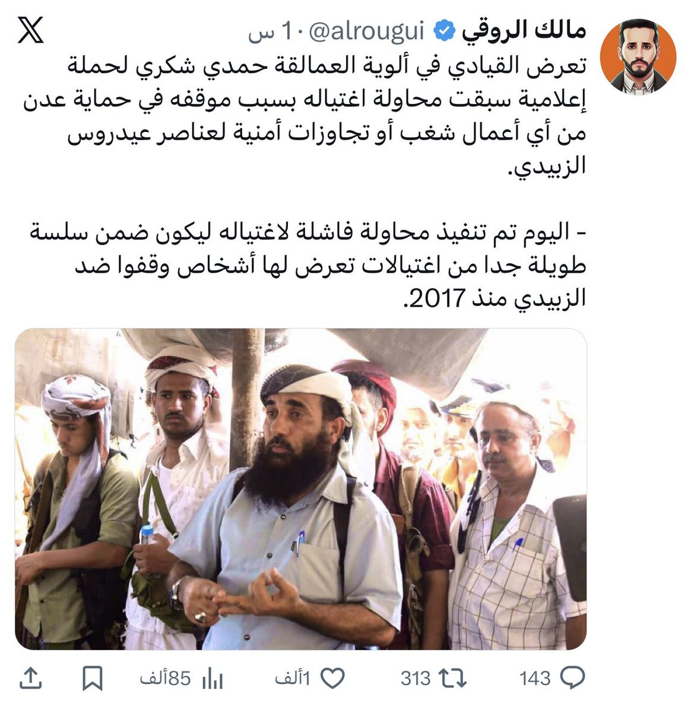The height and width of the screenshot is (713, 691).
Task: Bookmark this post
Action: click(92, 679)
